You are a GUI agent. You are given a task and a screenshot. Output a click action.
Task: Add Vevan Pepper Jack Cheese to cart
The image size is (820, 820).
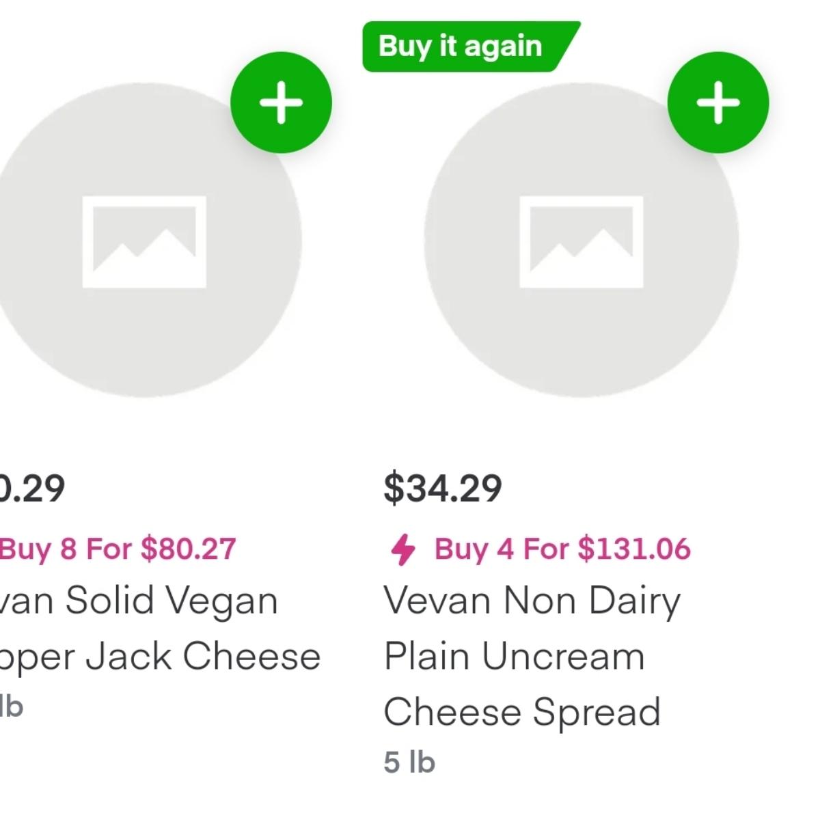pyautogui.click(x=281, y=102)
